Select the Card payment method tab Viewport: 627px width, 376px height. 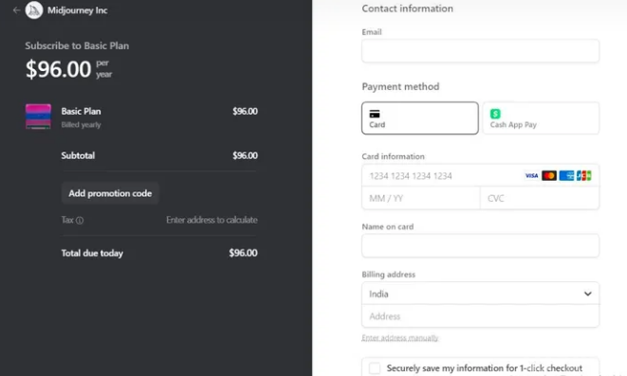[420, 118]
